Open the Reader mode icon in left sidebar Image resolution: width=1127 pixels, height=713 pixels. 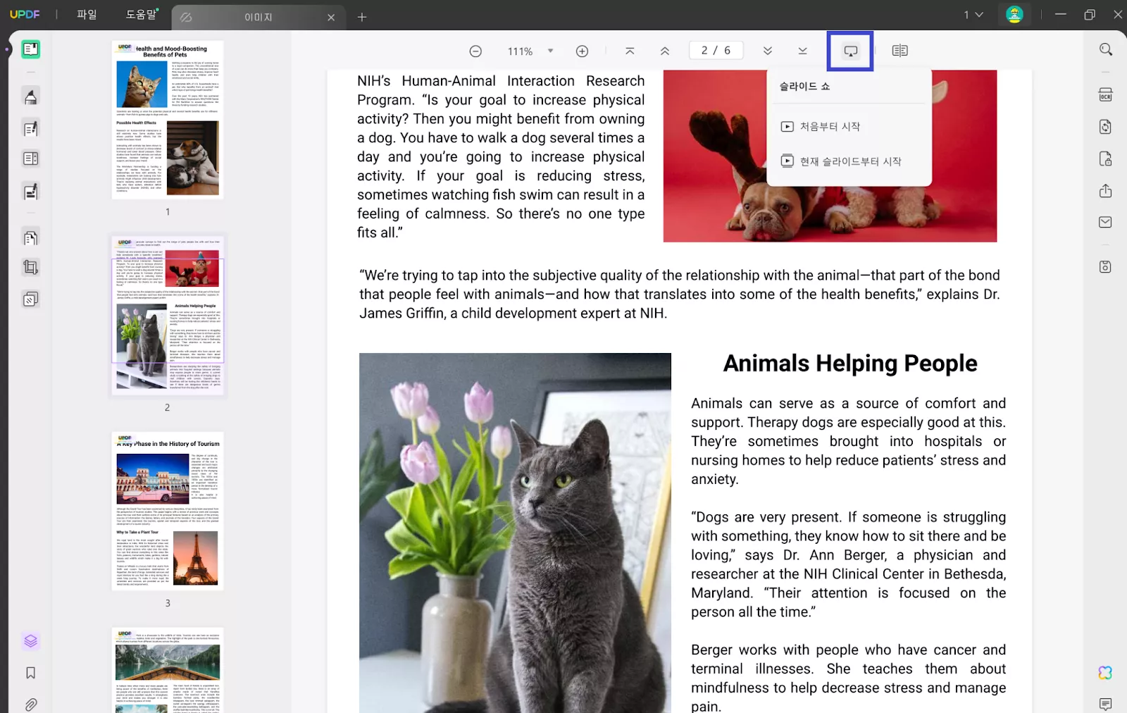tap(30, 49)
